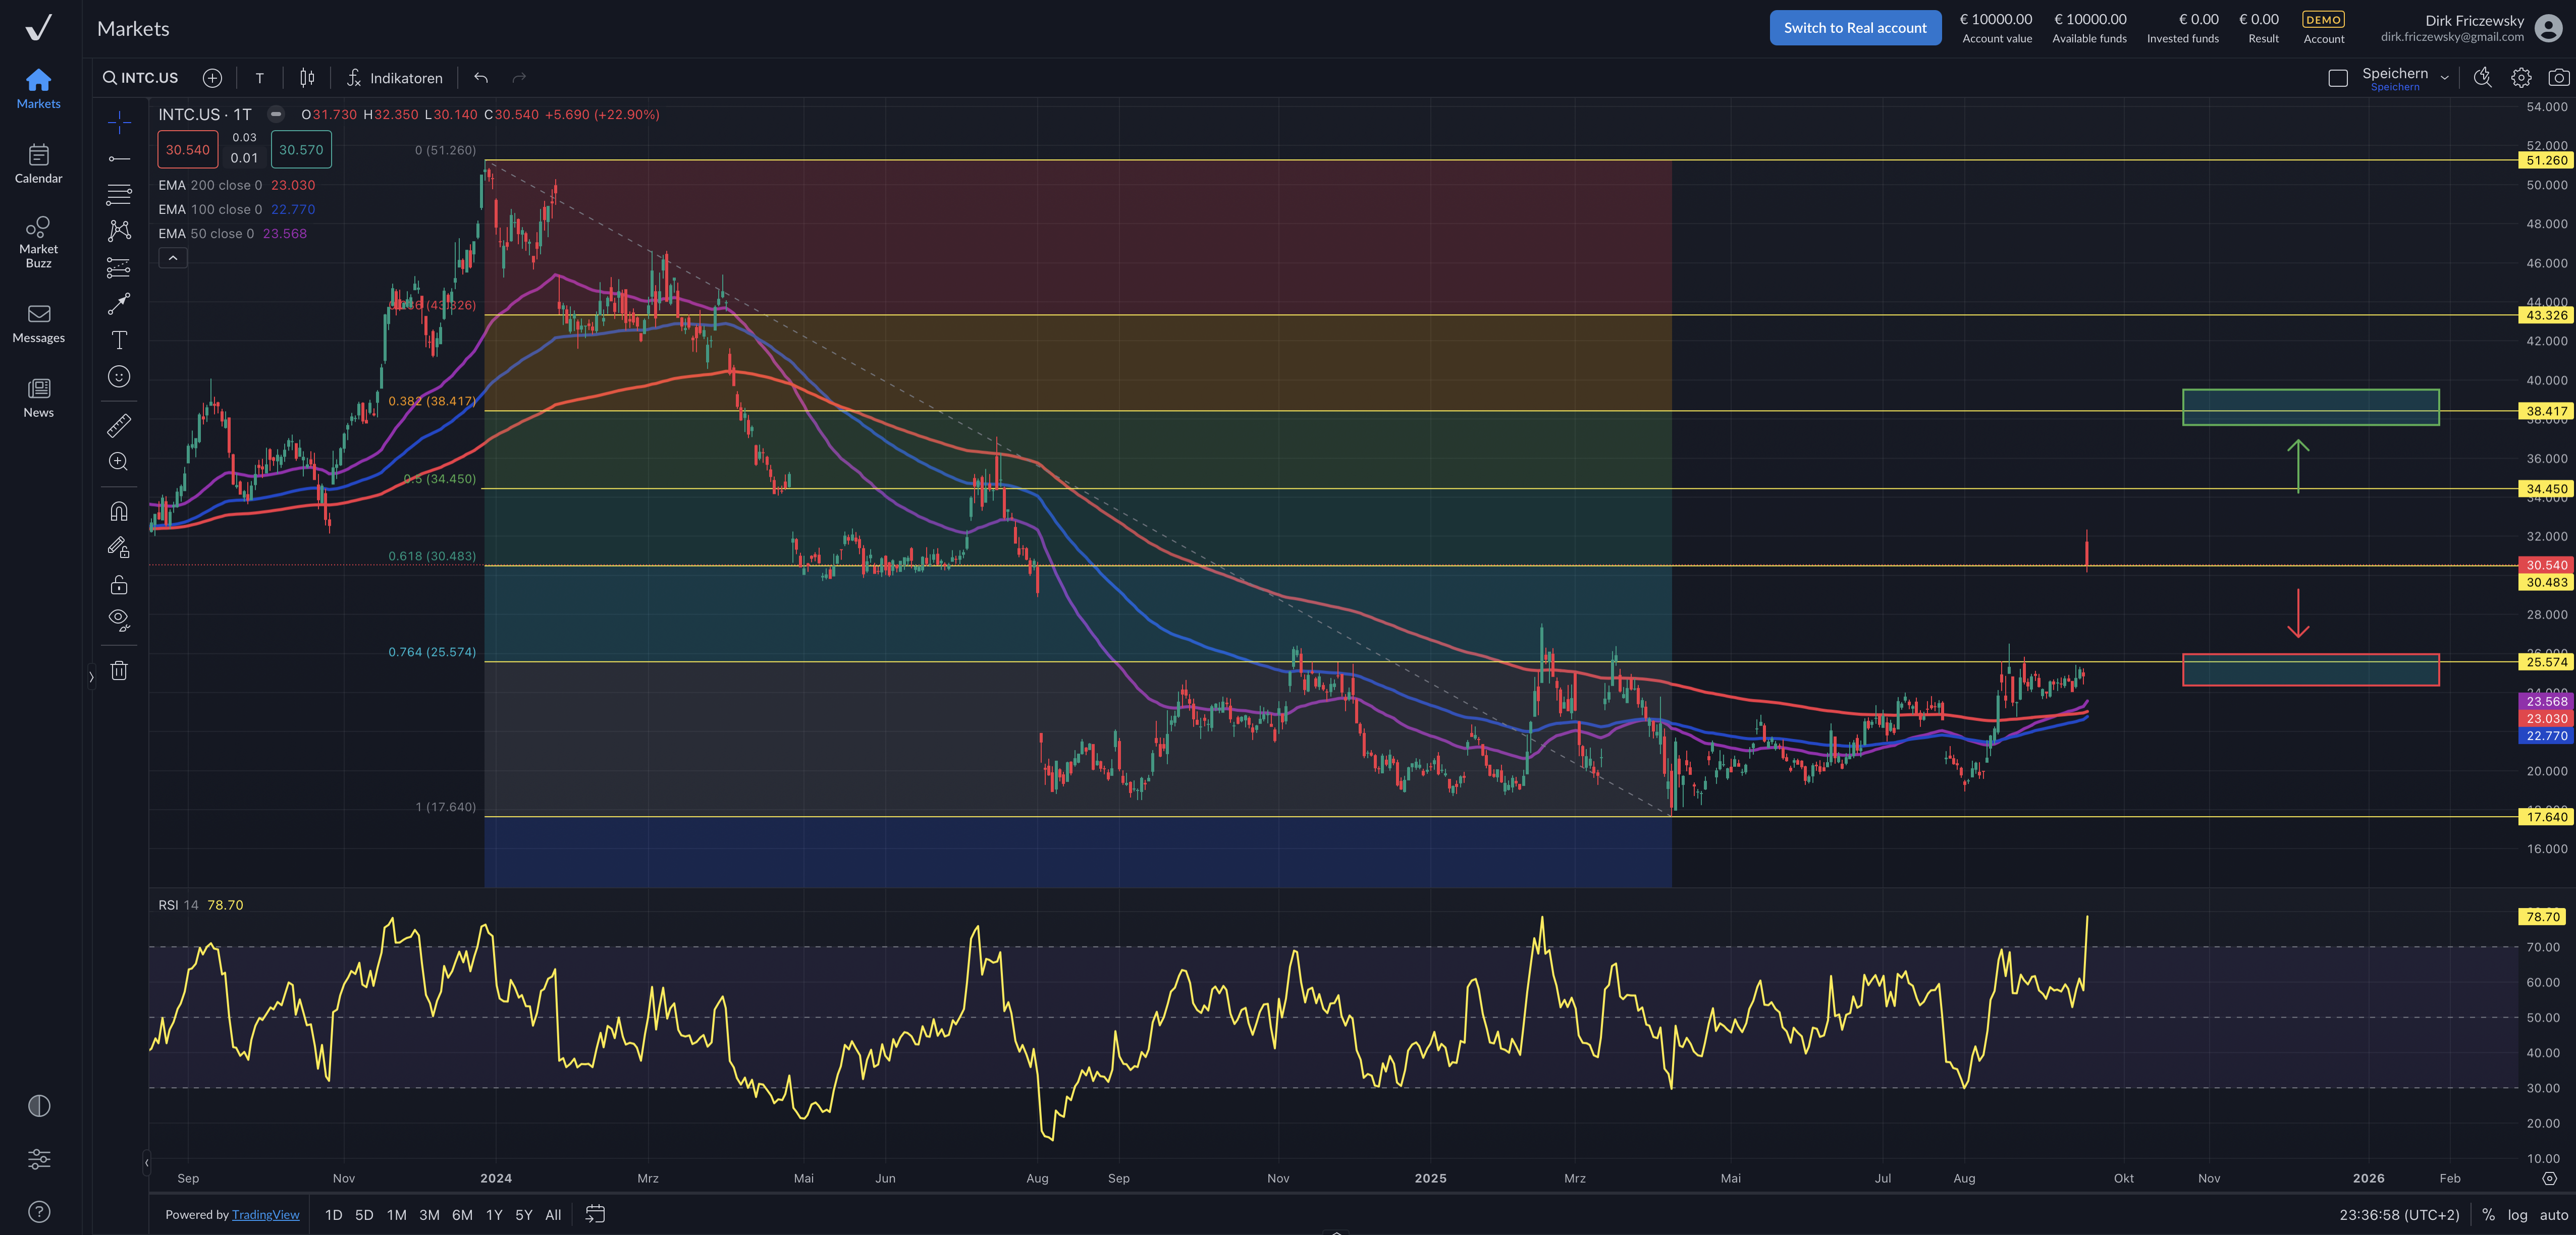Open the TradingView link

coord(265,1215)
